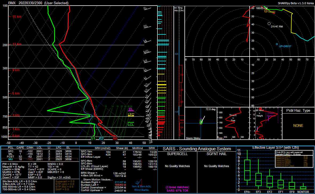Click the green LCL label on the Skew-T
The width and height of the screenshot is (315, 194).
pos(131,125)
